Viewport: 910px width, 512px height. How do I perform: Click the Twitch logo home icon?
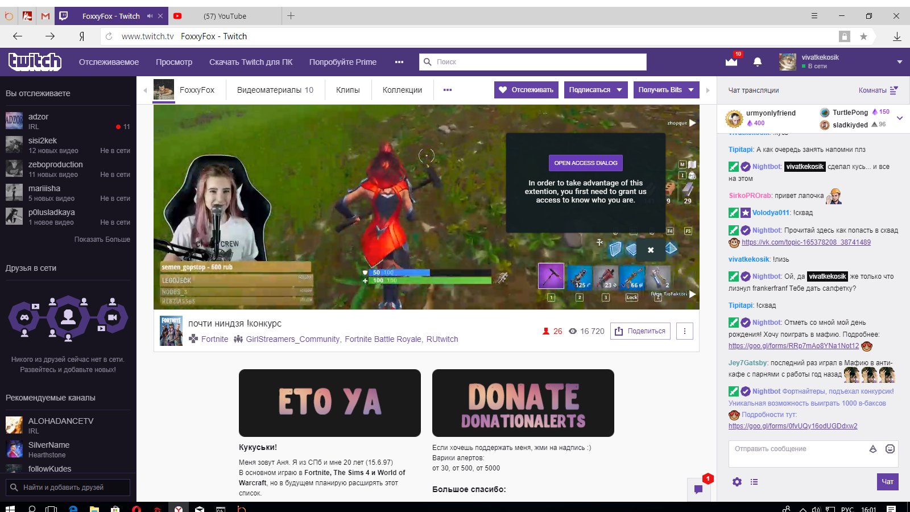click(35, 61)
